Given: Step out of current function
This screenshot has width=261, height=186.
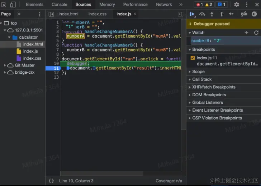Looking at the screenshot, I should (222, 14).
